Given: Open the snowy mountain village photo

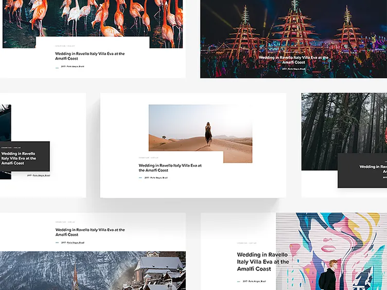Looking at the screenshot, I should 93,271.
